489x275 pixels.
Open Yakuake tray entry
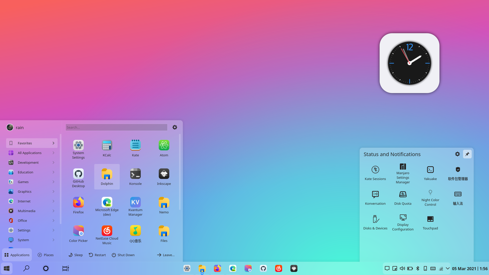[430, 173]
